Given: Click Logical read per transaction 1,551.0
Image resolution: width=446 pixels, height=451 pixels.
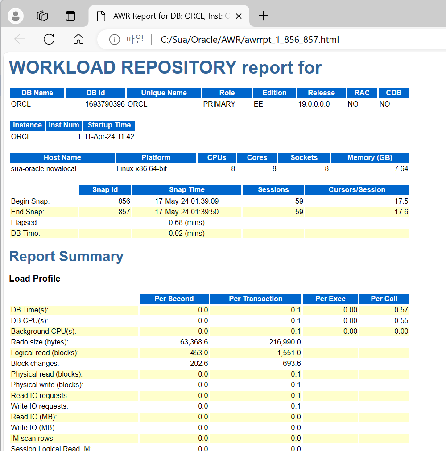Looking at the screenshot, I should click(x=289, y=353).
